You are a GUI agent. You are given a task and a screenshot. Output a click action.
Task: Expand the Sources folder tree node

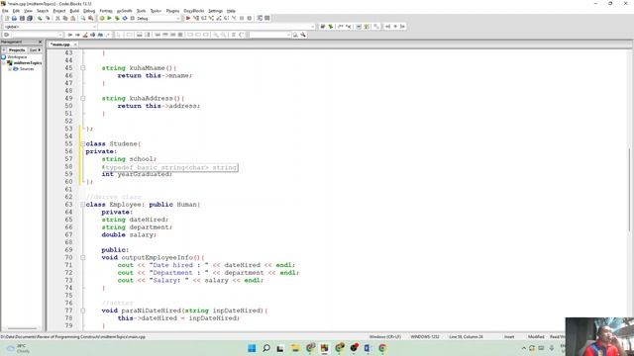point(10,69)
